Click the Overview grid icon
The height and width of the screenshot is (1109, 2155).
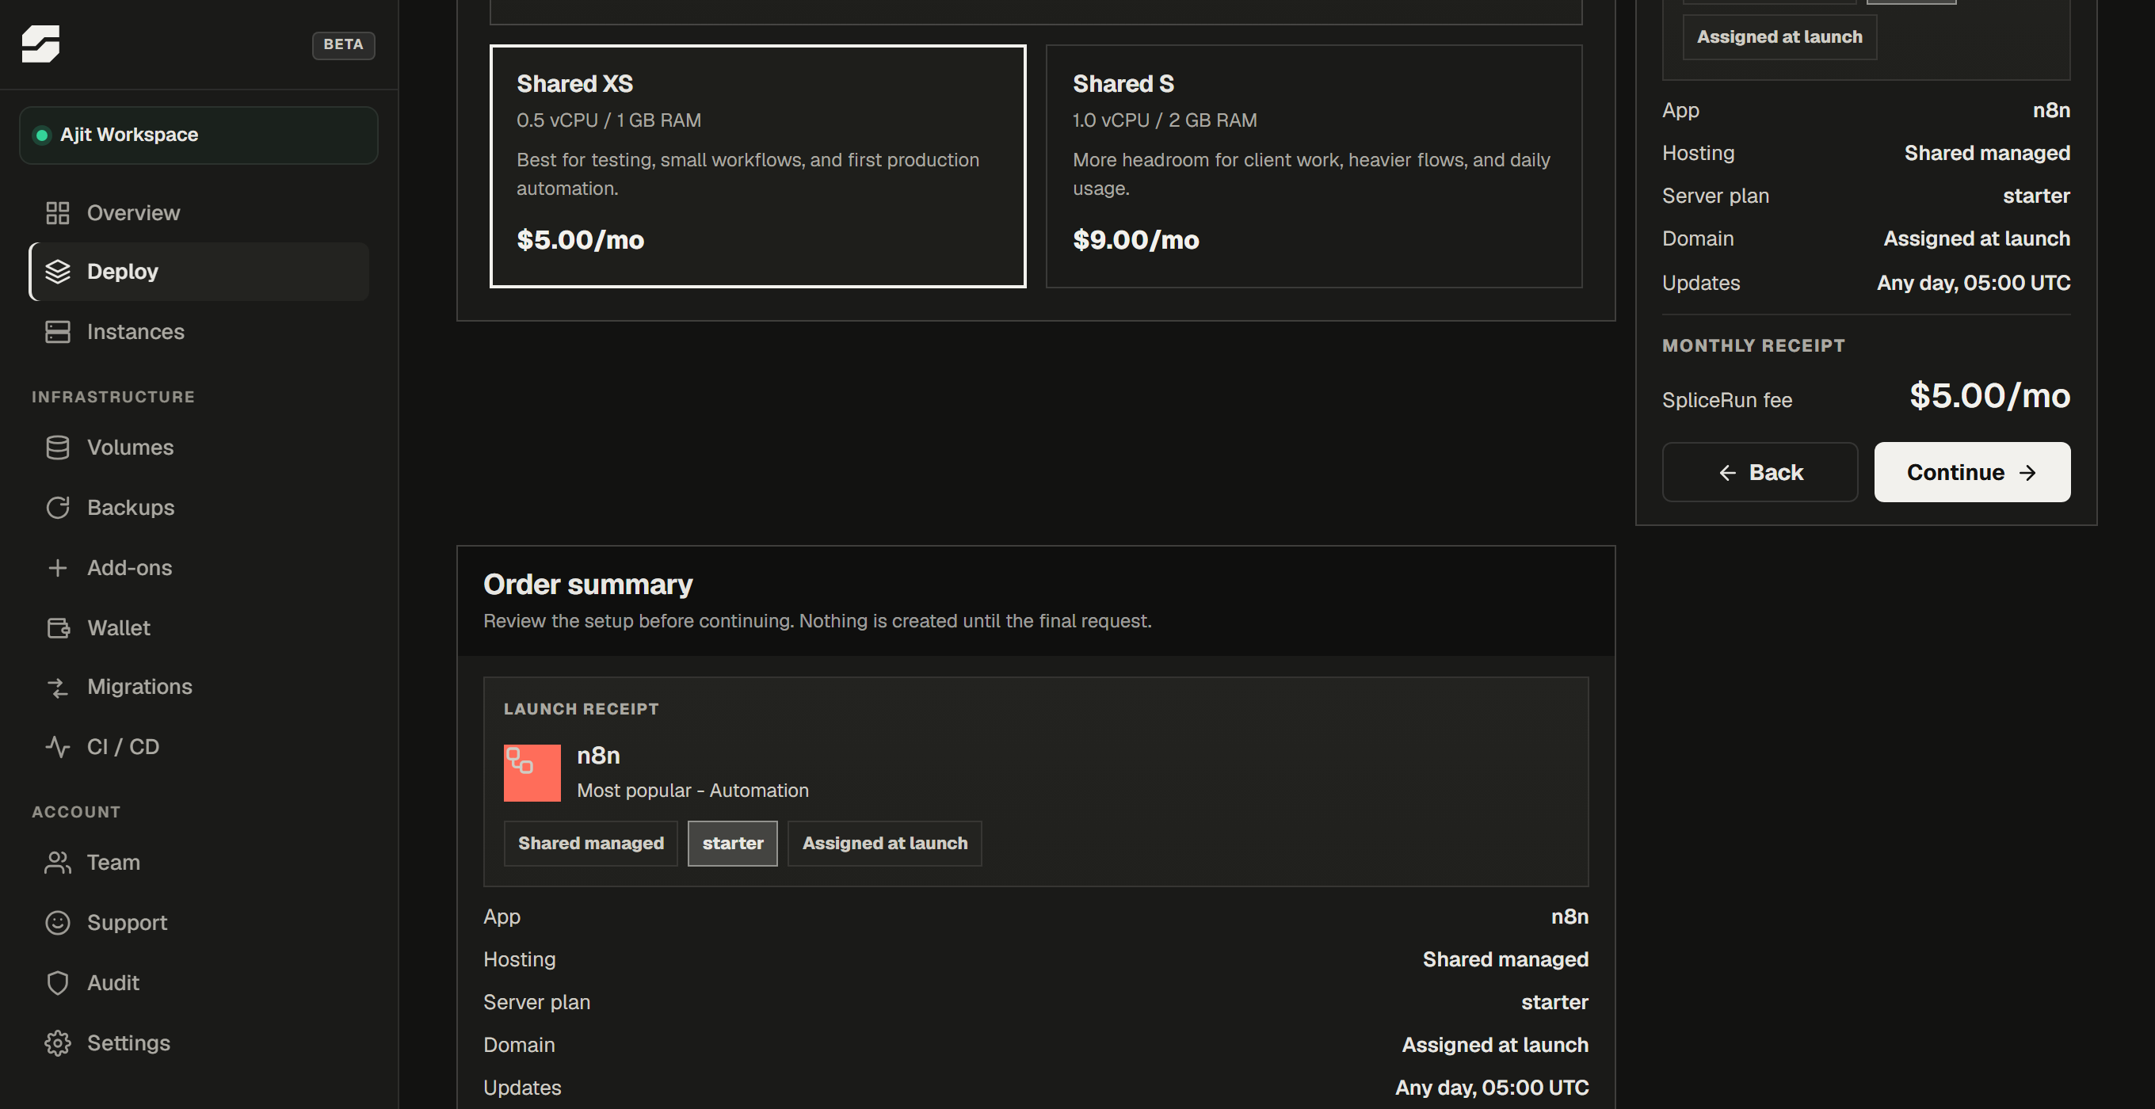pyautogui.click(x=58, y=212)
